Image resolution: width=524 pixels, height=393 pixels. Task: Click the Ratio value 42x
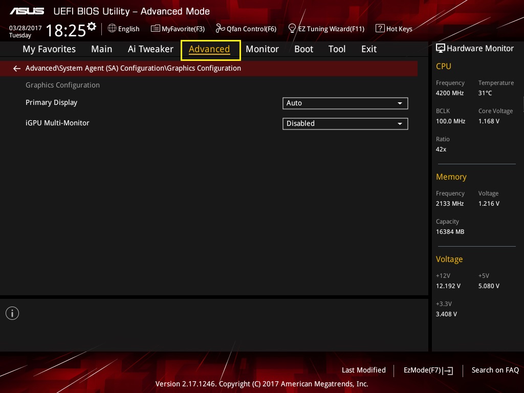point(441,149)
